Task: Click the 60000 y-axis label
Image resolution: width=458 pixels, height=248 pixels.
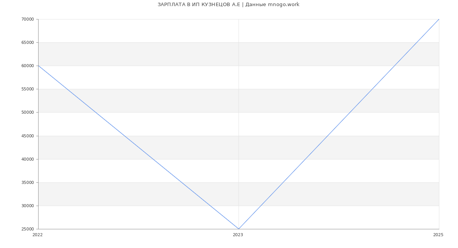Action: [x=27, y=66]
